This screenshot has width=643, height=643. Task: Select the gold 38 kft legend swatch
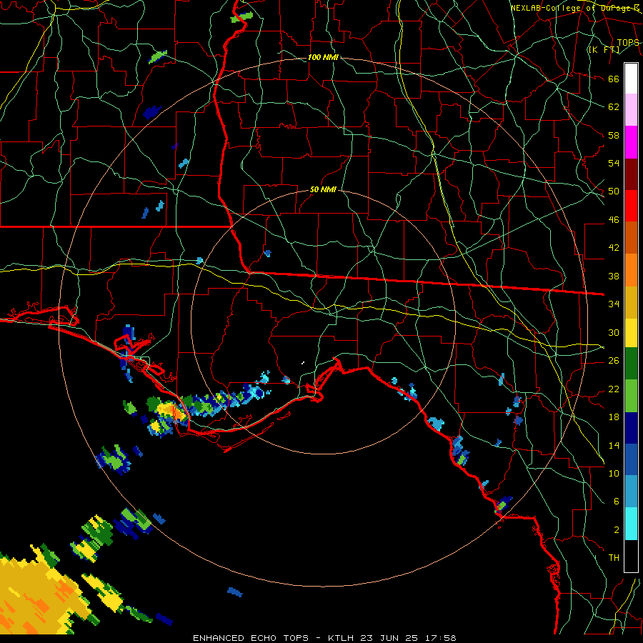click(631, 301)
